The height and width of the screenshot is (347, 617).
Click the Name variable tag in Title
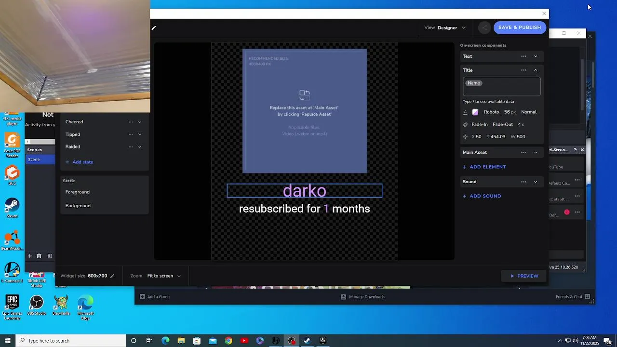pyautogui.click(x=474, y=83)
